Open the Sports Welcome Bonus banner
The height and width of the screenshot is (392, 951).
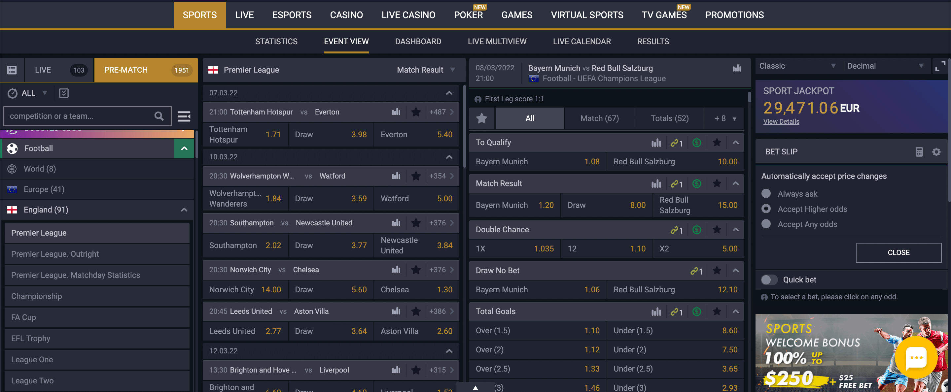coord(852,353)
